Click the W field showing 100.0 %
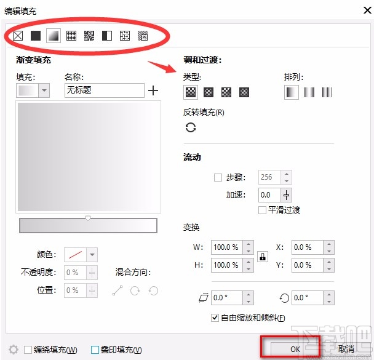Image resolution: width=374 pixels, height=360 pixels. click(x=227, y=247)
